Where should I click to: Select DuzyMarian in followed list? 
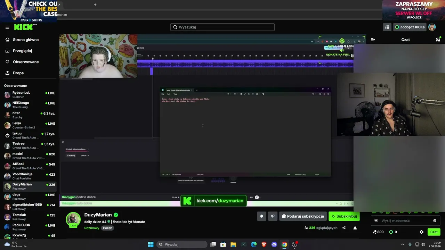[x=30, y=186]
